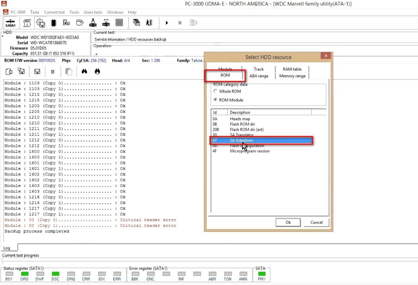418x285 pixels.
Task: Click the binoculars find icon
Action: [x=84, y=71]
